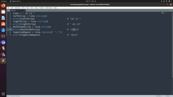Click the comment # " ab cd" on line 5
173x97 pixels.
(74, 24)
